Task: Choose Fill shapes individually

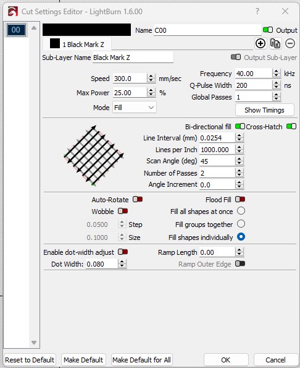Action: click(x=241, y=237)
